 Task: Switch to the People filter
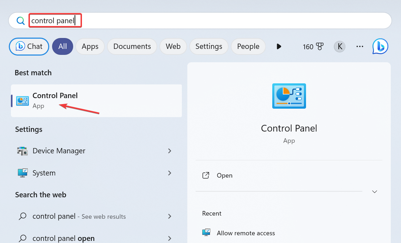[248, 46]
